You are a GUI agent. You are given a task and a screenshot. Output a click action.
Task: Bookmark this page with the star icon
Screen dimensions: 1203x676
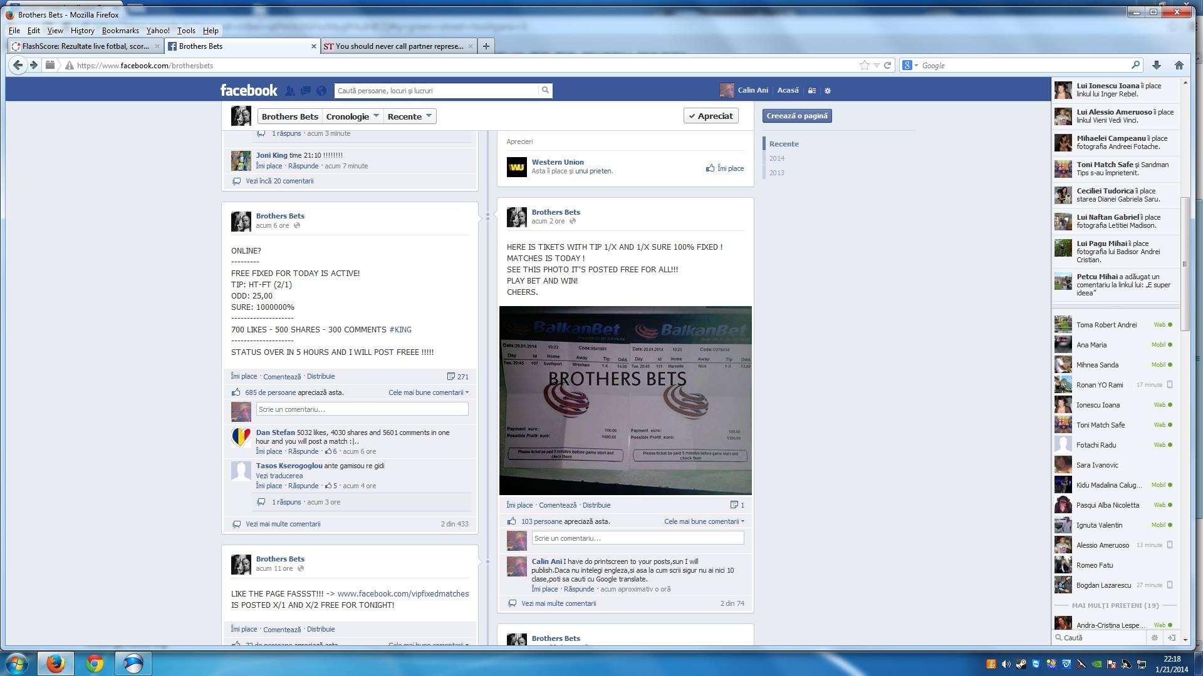(x=865, y=65)
